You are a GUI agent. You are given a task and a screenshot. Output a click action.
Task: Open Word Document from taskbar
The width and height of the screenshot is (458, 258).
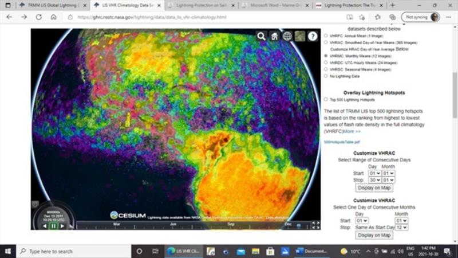(311, 251)
